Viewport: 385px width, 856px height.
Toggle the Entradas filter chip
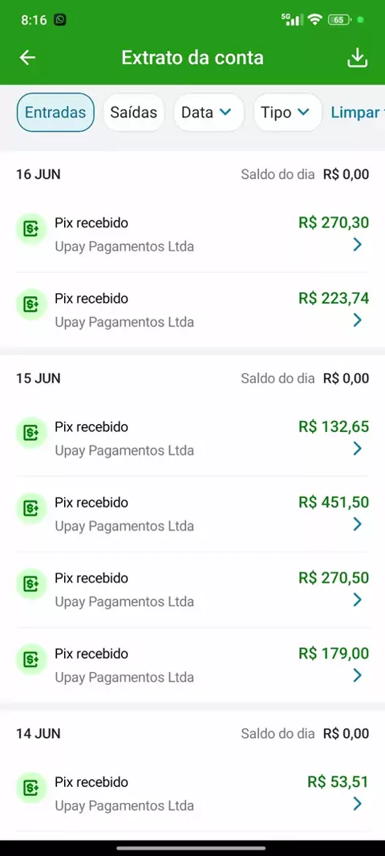click(x=55, y=112)
